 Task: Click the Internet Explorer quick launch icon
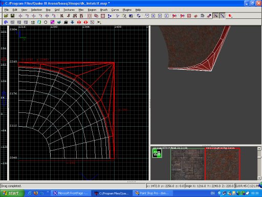click(x=30, y=193)
